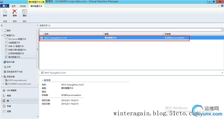Collapse the Win7-GuangZhou-Conf details pane chevron

(x=222, y=73)
